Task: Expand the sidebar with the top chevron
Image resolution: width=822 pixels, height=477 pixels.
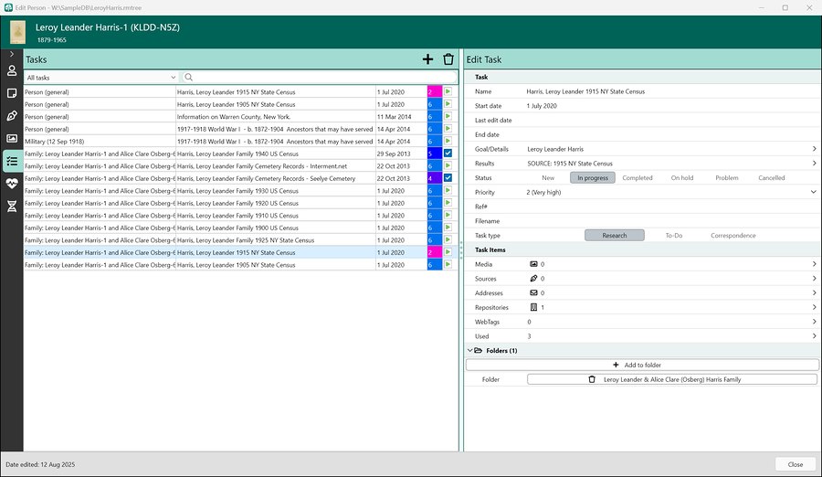Action: (x=12, y=54)
